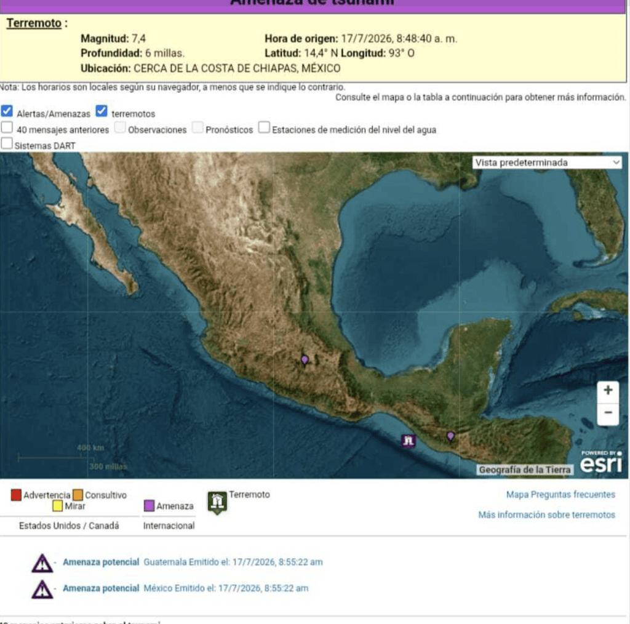Screen dimensions: 630x624
Task: Toggle the Pronósticos checkbox
Action: (197, 127)
